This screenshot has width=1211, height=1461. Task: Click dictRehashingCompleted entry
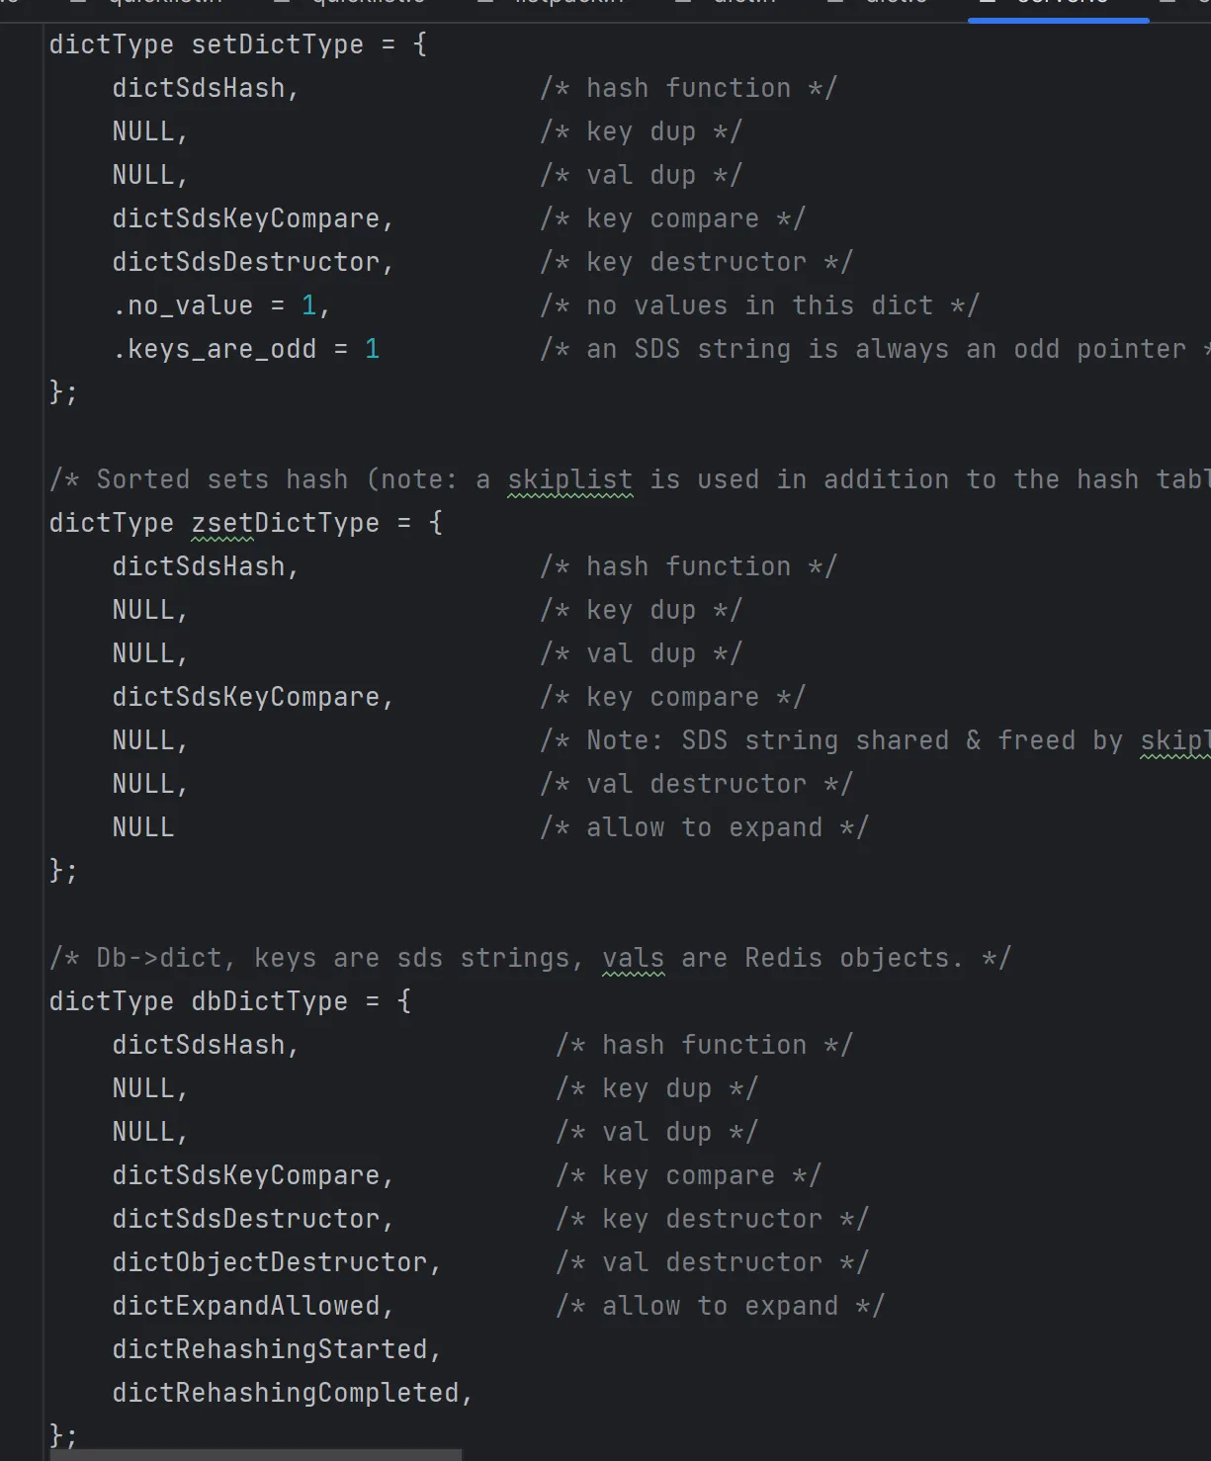coord(286,1393)
